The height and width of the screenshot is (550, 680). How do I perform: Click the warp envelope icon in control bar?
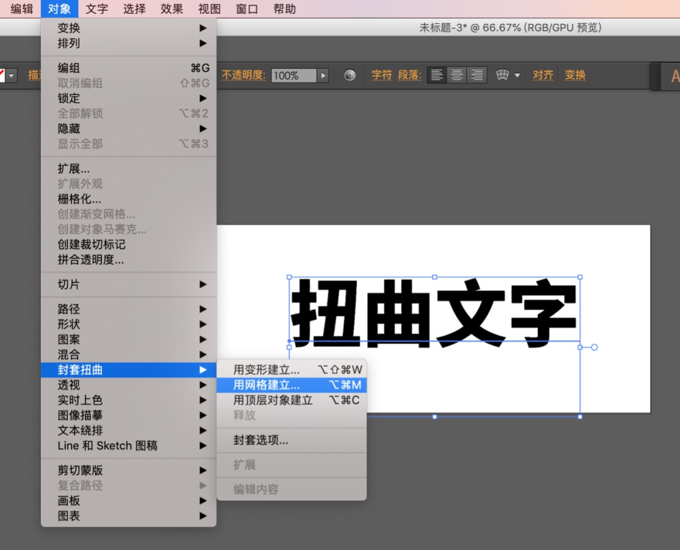pyautogui.click(x=502, y=75)
